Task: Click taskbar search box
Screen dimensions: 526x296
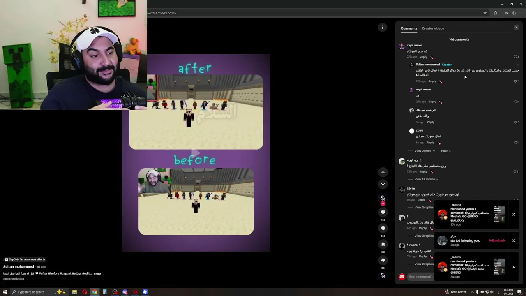Action: (x=39, y=292)
